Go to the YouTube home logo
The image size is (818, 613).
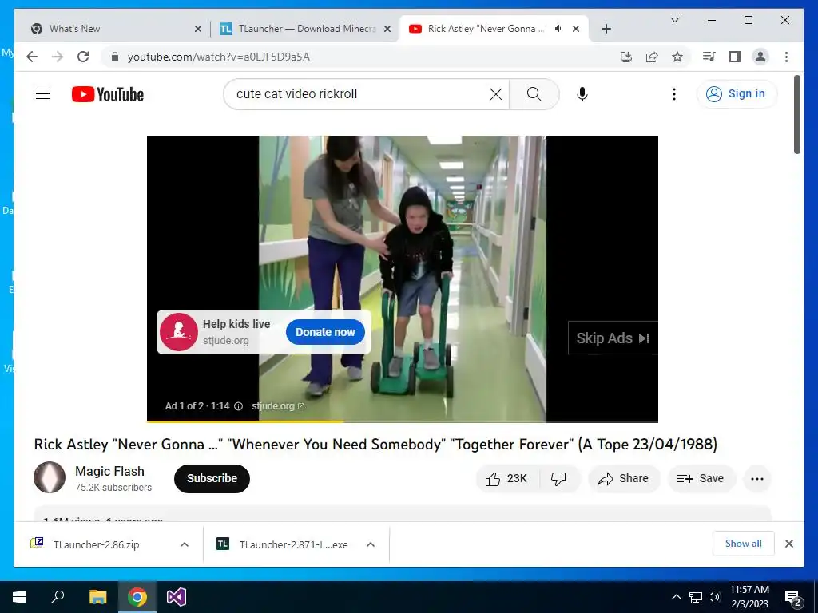pyautogui.click(x=108, y=94)
